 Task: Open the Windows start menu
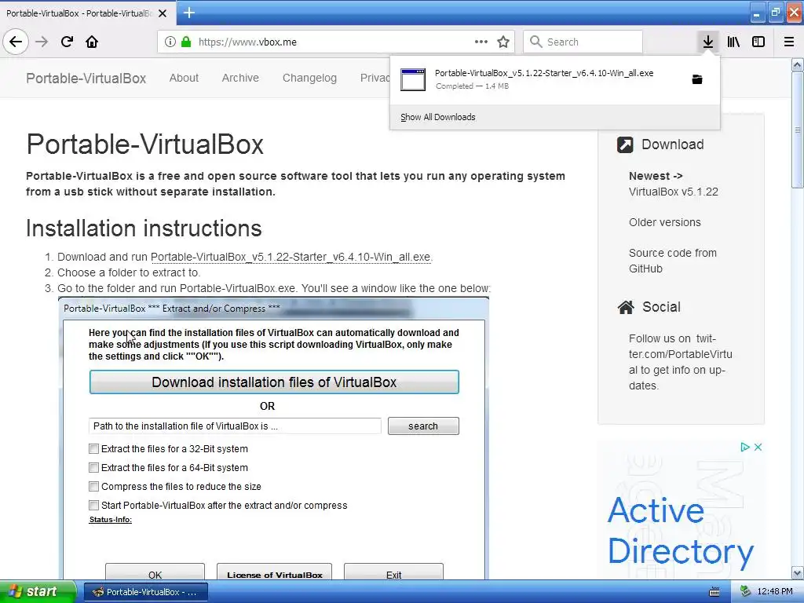coord(38,592)
